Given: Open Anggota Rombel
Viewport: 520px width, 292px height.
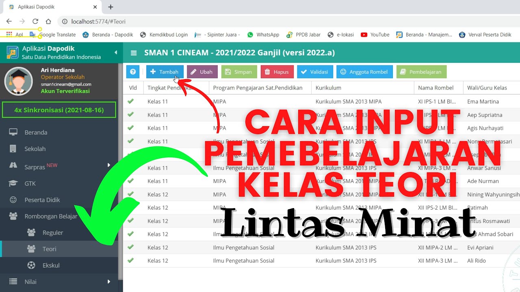Looking at the screenshot, I should click(364, 72).
